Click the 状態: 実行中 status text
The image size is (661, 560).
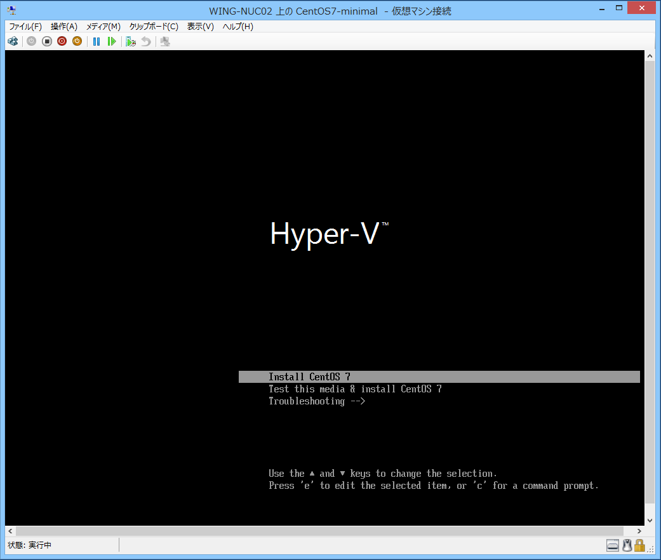[29, 545]
